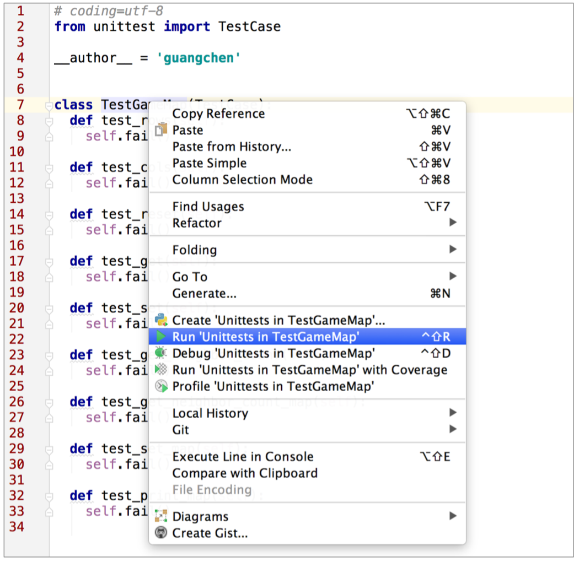Click line number 4 in gutter
This screenshot has width=579, height=562.
21,57
